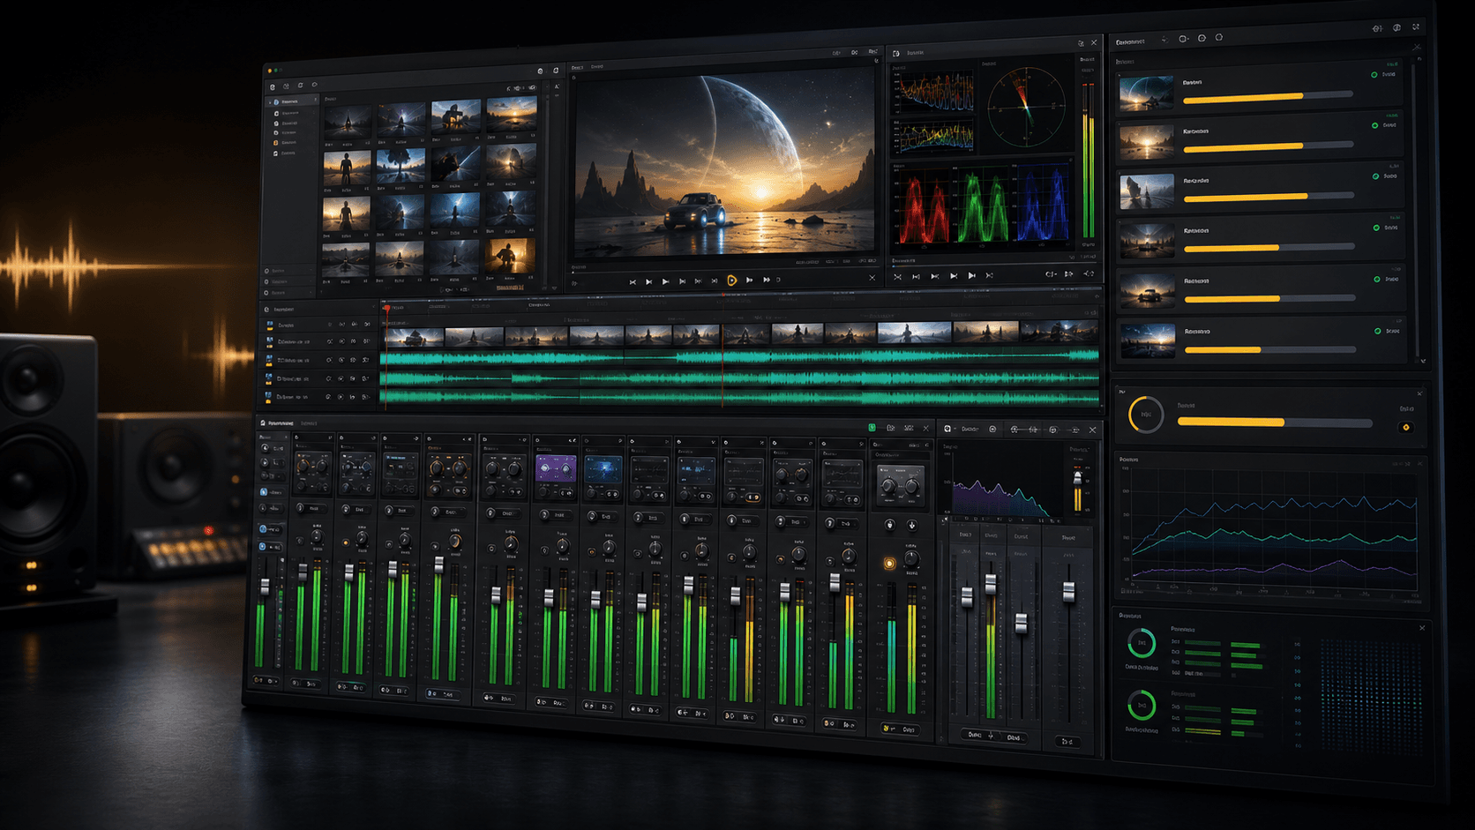Click the yellow diamond button beside the wide slider
The image size is (1475, 830).
tap(1406, 428)
